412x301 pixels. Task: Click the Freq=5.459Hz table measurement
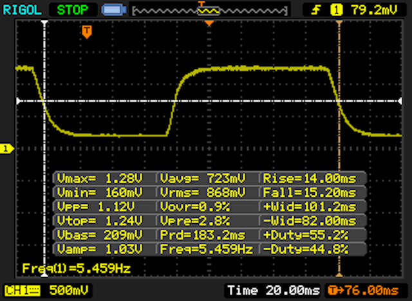tap(207, 249)
